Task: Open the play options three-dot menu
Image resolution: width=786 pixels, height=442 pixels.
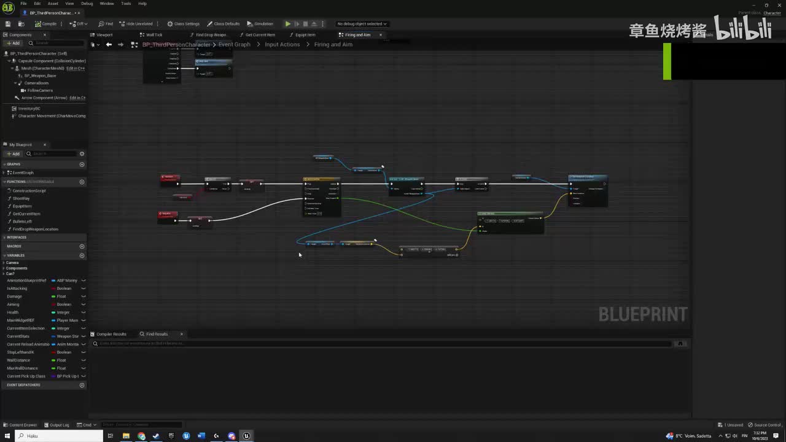Action: pos(322,24)
